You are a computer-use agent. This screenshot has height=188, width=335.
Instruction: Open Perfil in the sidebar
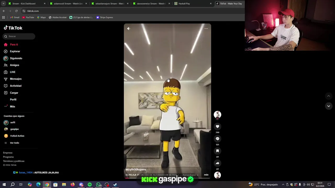pos(13,99)
